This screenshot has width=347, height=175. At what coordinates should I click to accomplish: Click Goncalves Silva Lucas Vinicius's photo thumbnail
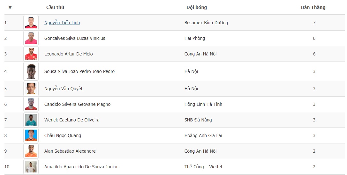[31, 38]
